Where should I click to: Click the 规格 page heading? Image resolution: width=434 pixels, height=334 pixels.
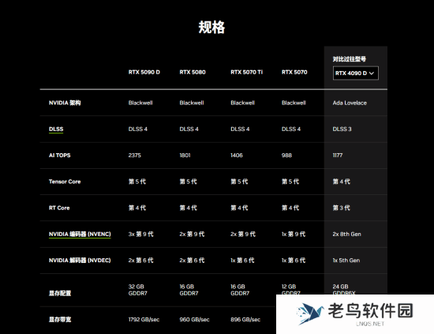click(211, 28)
